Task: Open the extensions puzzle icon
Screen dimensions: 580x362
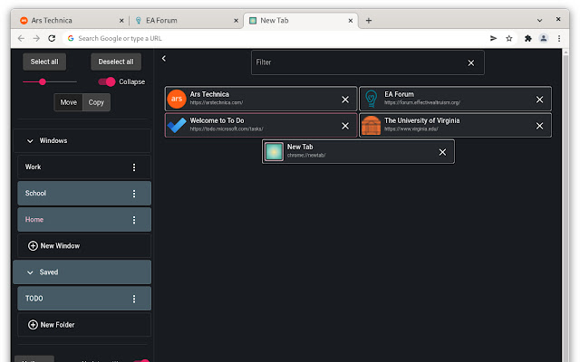Action: coord(527,38)
